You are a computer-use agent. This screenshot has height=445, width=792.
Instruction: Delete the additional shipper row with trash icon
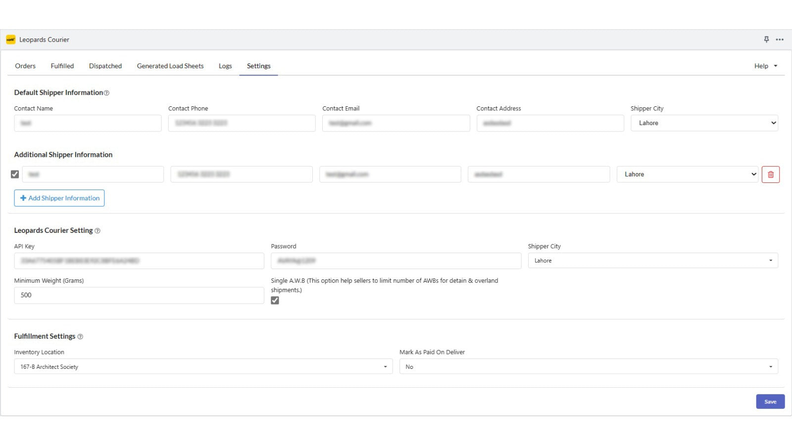click(x=770, y=175)
